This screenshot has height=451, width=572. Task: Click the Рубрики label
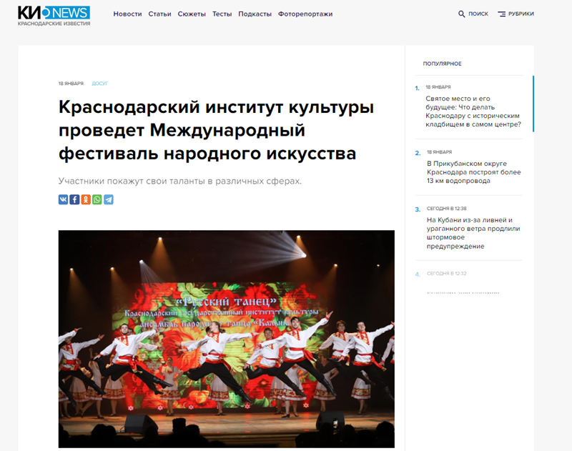[x=521, y=14]
